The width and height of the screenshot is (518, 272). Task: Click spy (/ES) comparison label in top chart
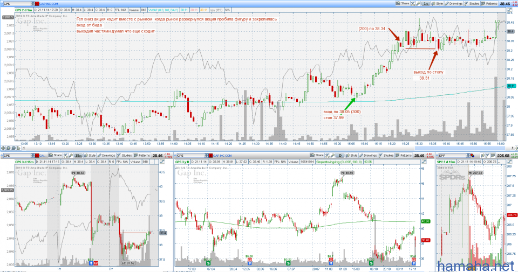216,10
